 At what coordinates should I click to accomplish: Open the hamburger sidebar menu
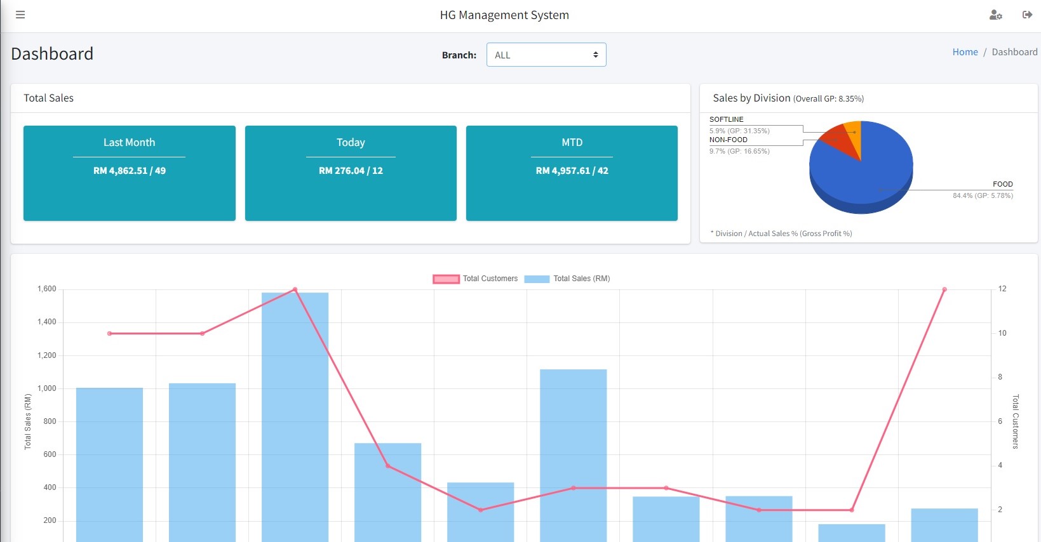20,15
